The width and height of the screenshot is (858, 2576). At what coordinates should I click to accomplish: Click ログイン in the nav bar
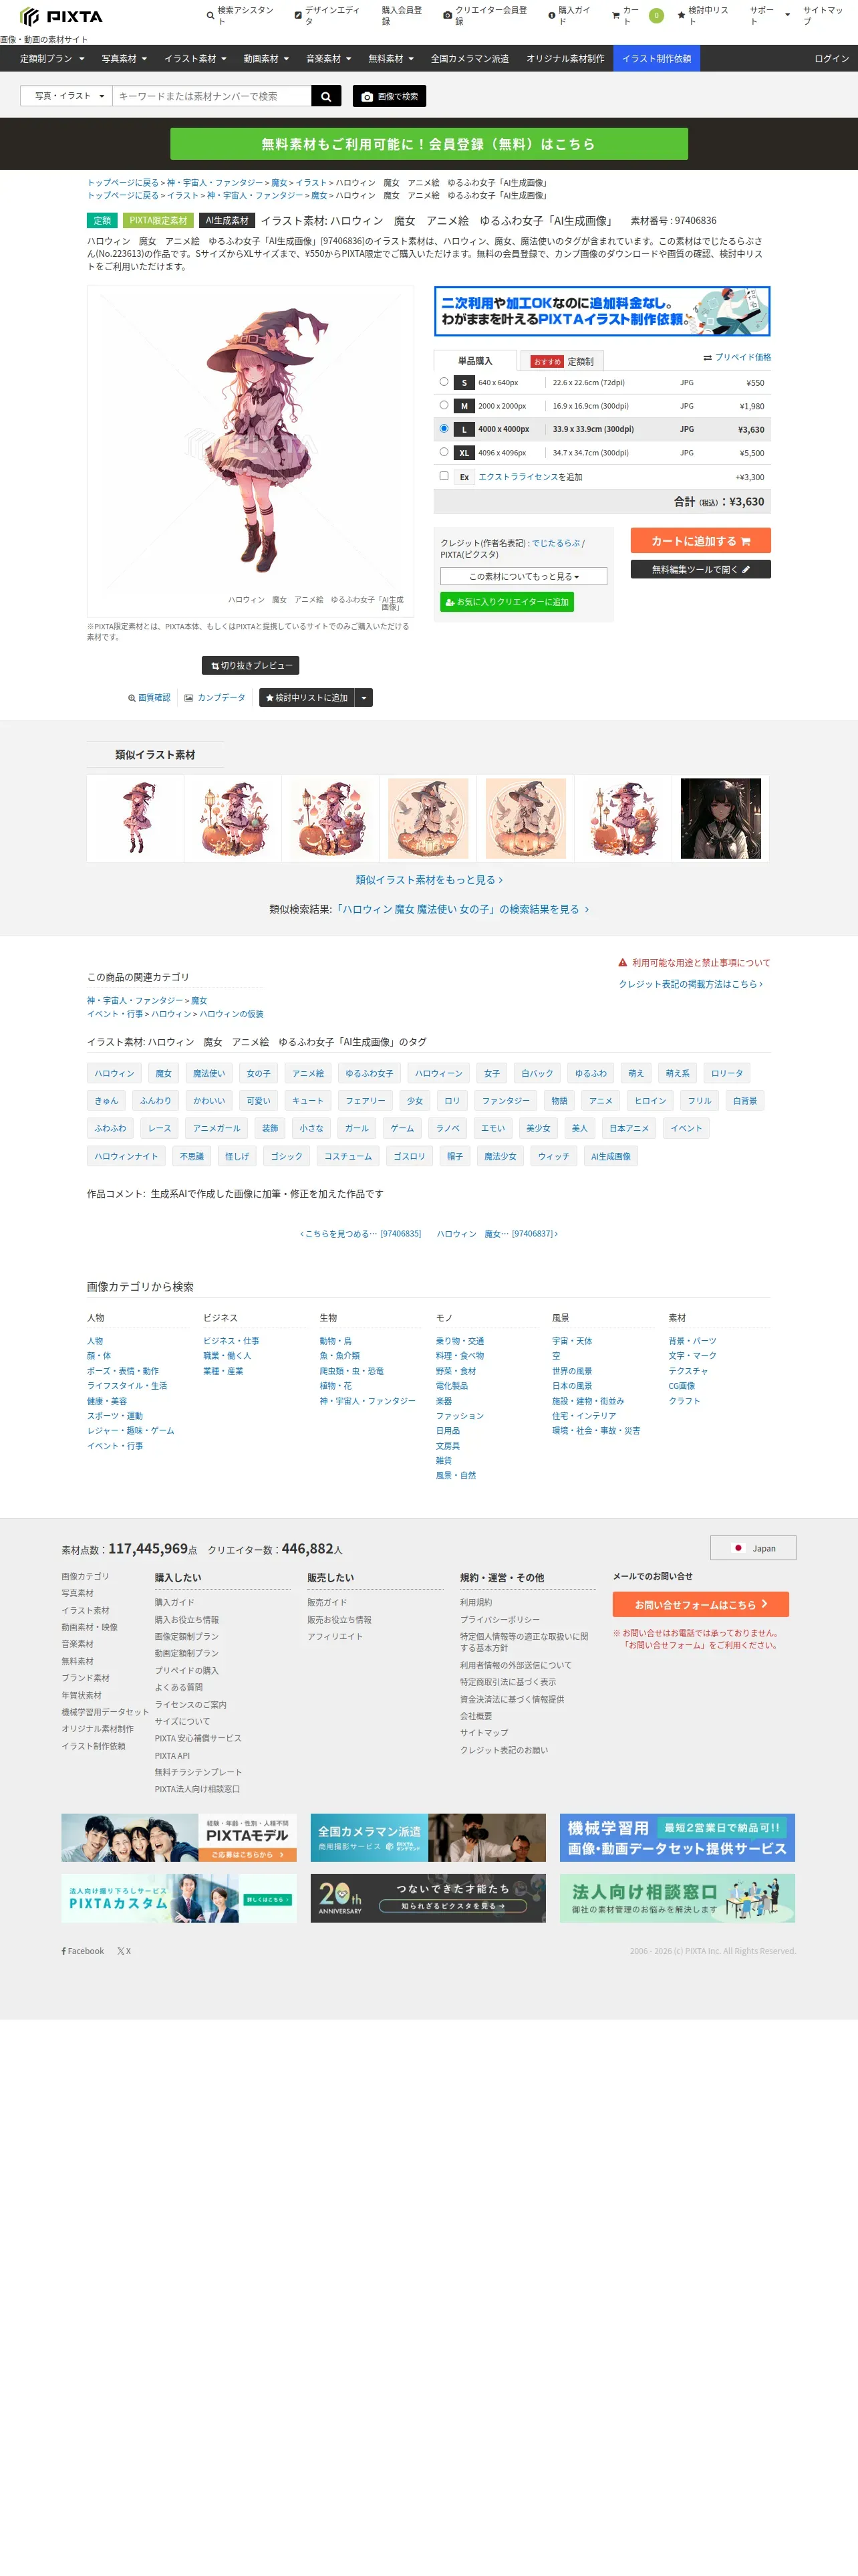pos(831,59)
